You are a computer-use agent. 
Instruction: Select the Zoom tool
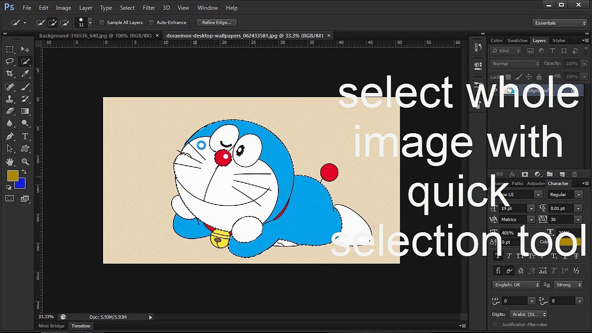tap(25, 161)
